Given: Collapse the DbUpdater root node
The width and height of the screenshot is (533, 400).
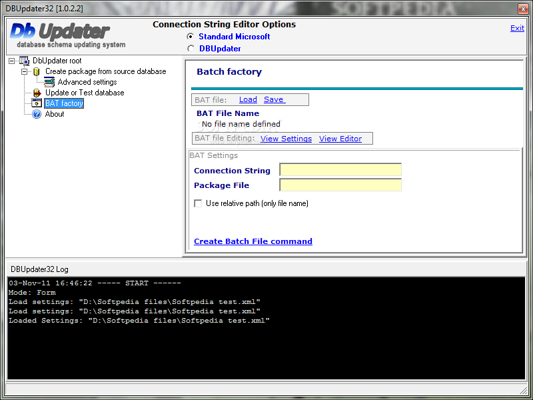Looking at the screenshot, I should pos(12,61).
